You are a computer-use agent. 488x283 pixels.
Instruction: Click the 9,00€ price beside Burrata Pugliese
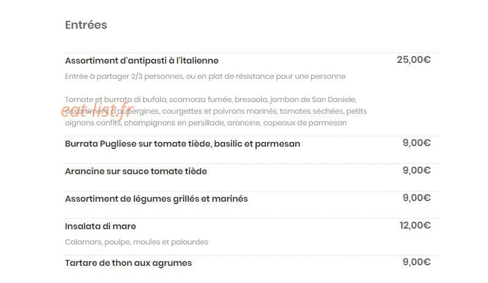(x=416, y=143)
